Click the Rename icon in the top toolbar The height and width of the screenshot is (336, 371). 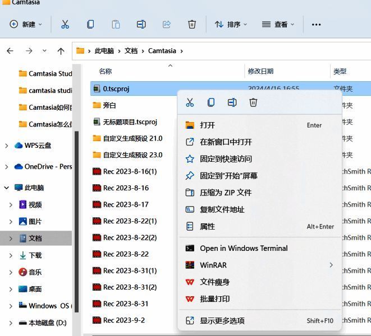click(141, 24)
